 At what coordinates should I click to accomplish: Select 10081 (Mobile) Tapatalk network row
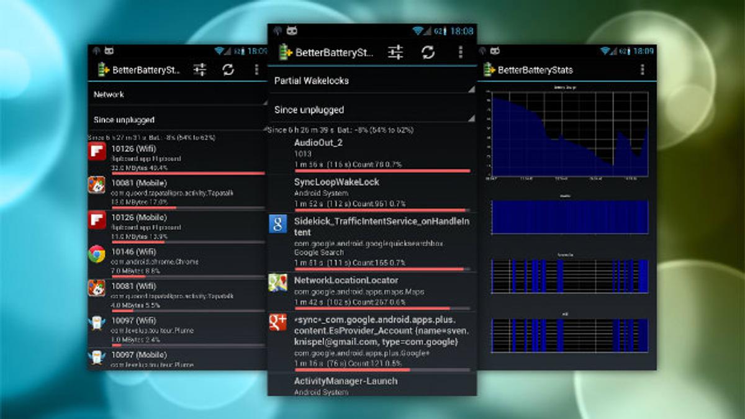point(178,193)
